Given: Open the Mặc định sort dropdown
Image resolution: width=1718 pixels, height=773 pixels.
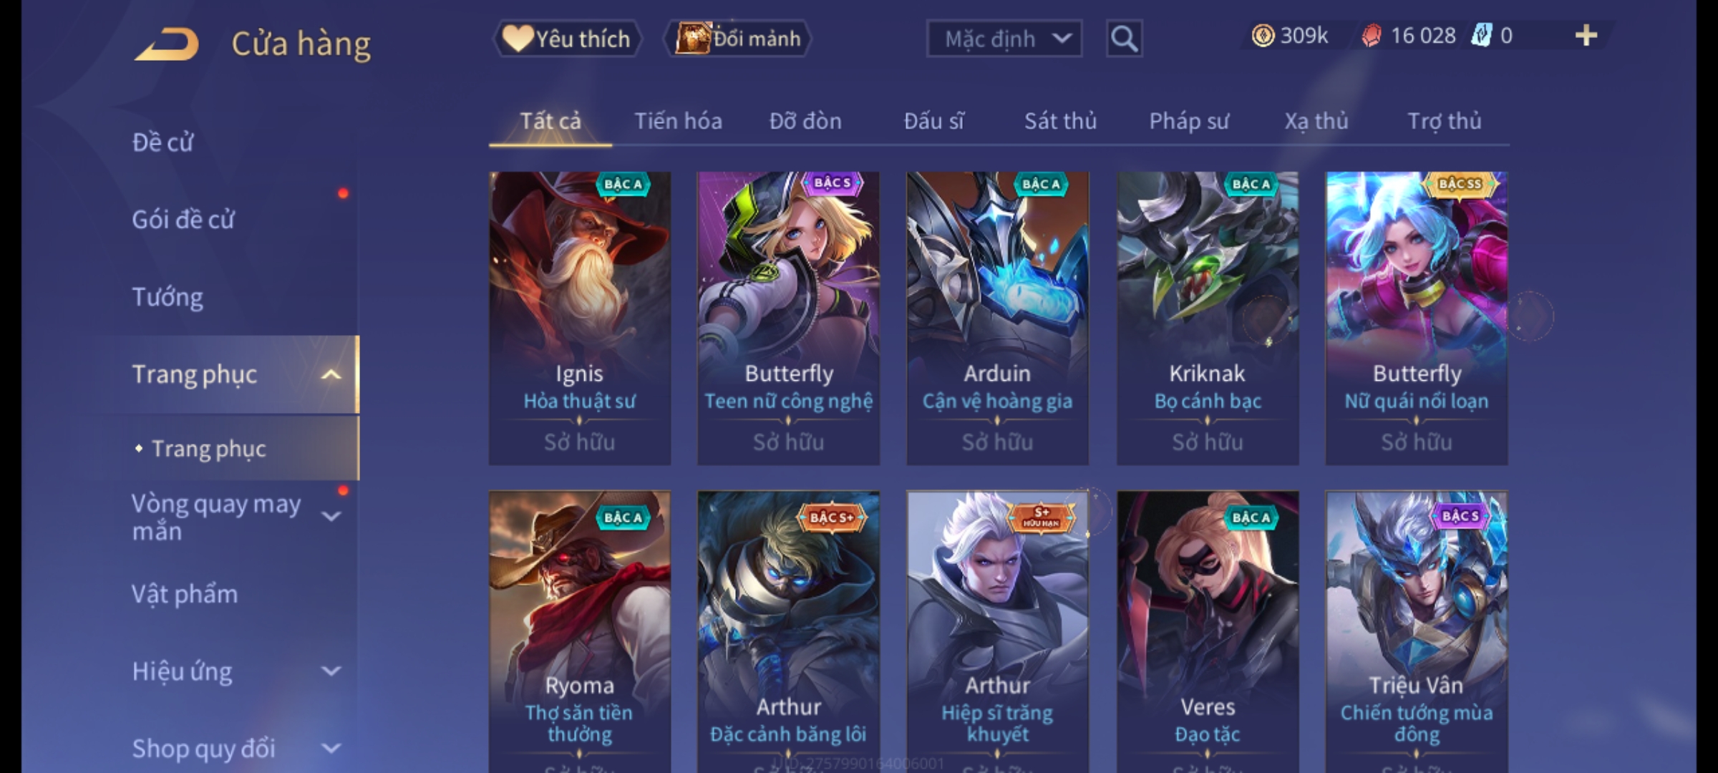Looking at the screenshot, I should tap(1004, 39).
